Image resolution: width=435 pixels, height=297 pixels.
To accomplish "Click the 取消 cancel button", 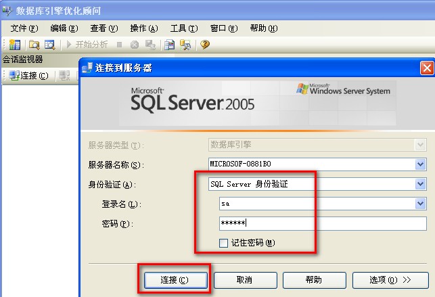I will 246,280.
